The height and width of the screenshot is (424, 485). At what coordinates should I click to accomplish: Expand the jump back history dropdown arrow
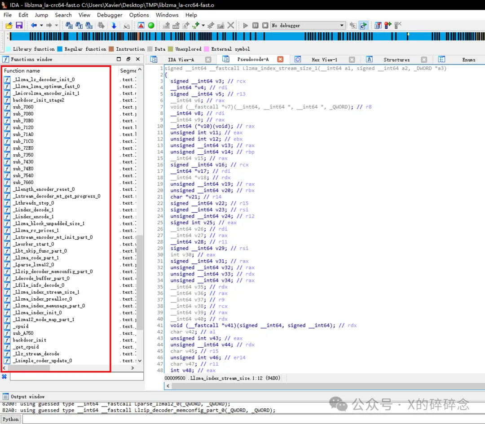click(41, 26)
